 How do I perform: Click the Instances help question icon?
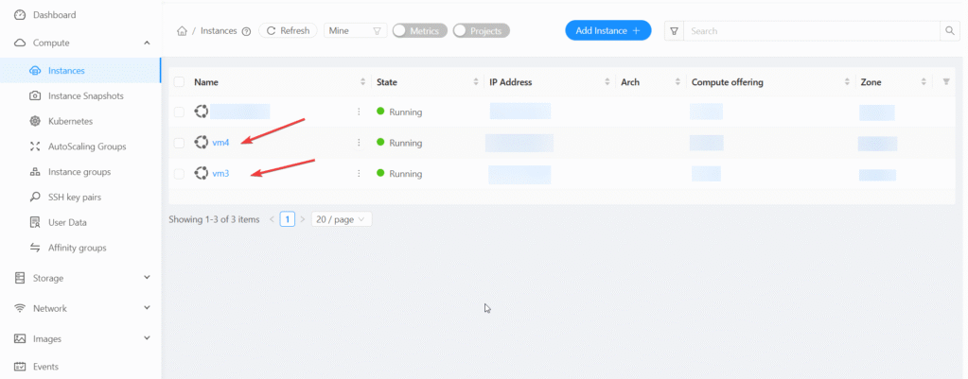[x=246, y=31]
